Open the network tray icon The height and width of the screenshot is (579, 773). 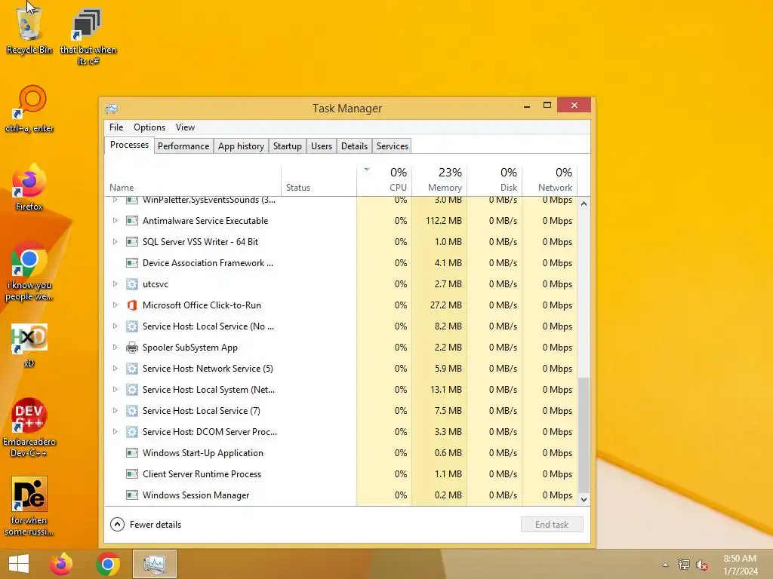(x=684, y=564)
